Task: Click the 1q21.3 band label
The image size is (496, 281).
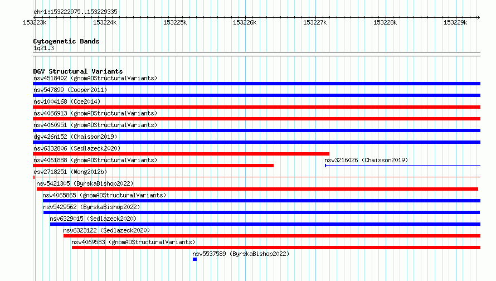Action: [x=43, y=48]
